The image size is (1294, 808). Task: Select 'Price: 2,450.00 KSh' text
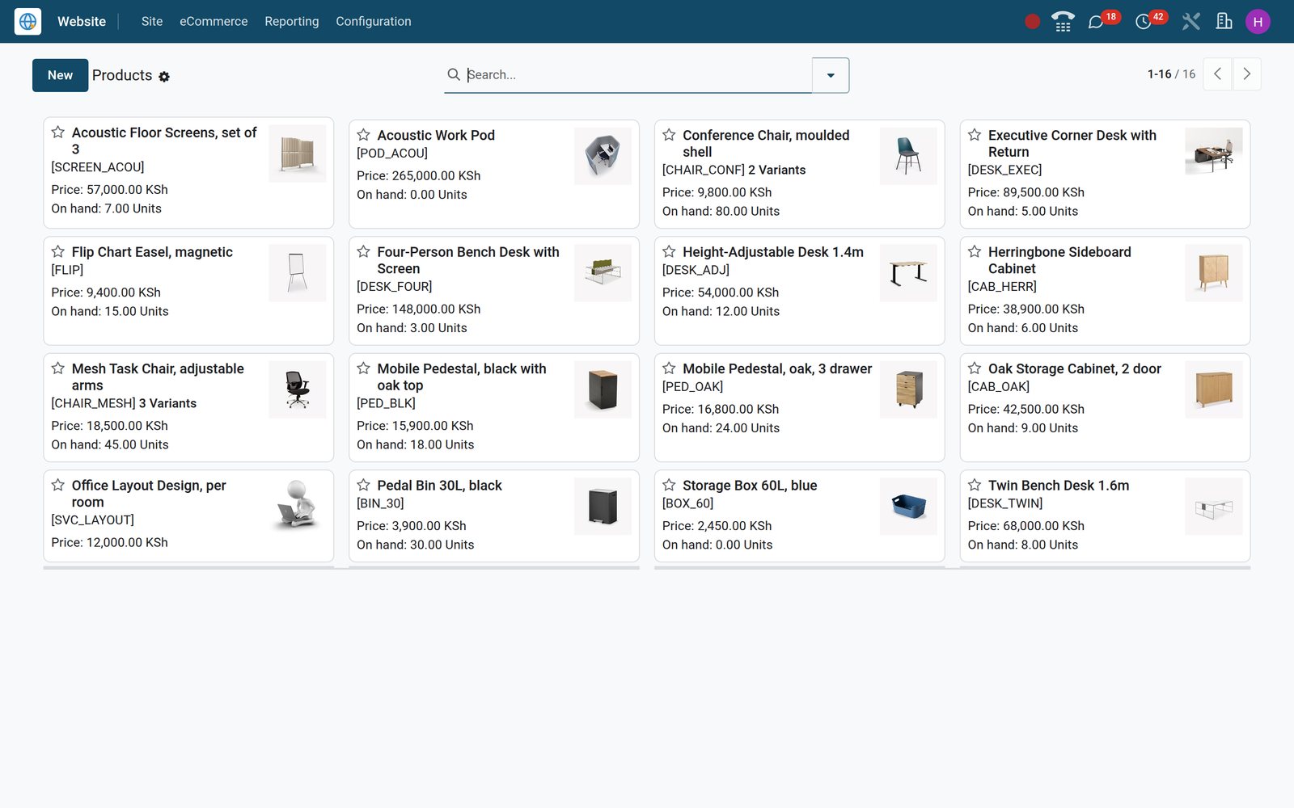pos(717,526)
